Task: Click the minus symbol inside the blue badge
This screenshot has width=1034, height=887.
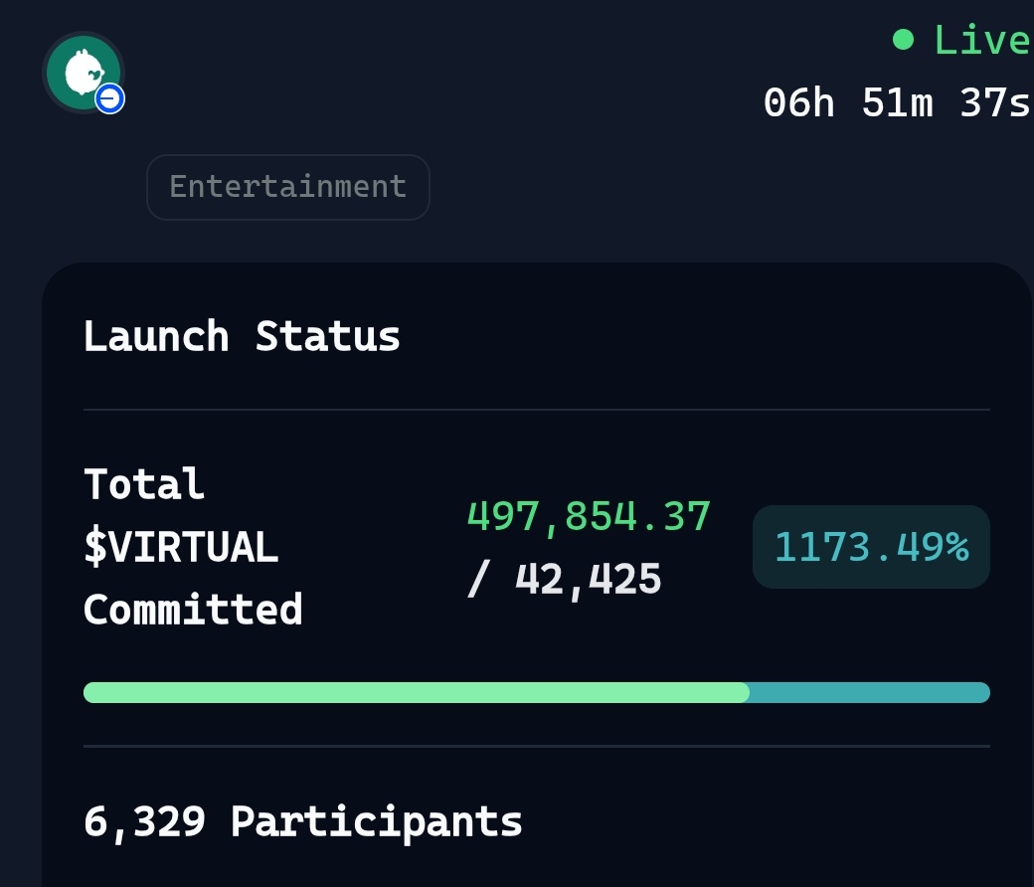Action: [109, 98]
